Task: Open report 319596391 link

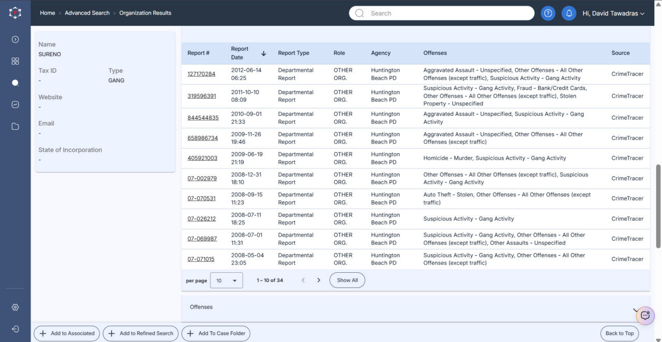Action: (x=202, y=96)
